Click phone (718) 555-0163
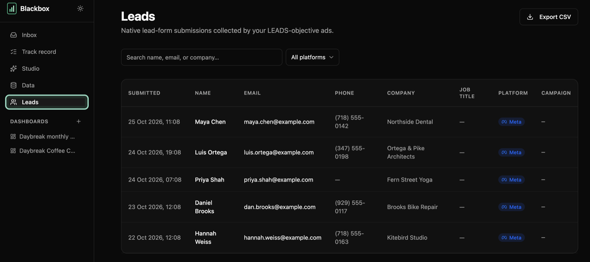This screenshot has width=590, height=262. pos(349,238)
